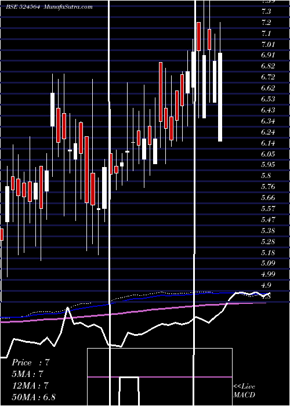Select the last white candlestick at right

(x=220, y=97)
